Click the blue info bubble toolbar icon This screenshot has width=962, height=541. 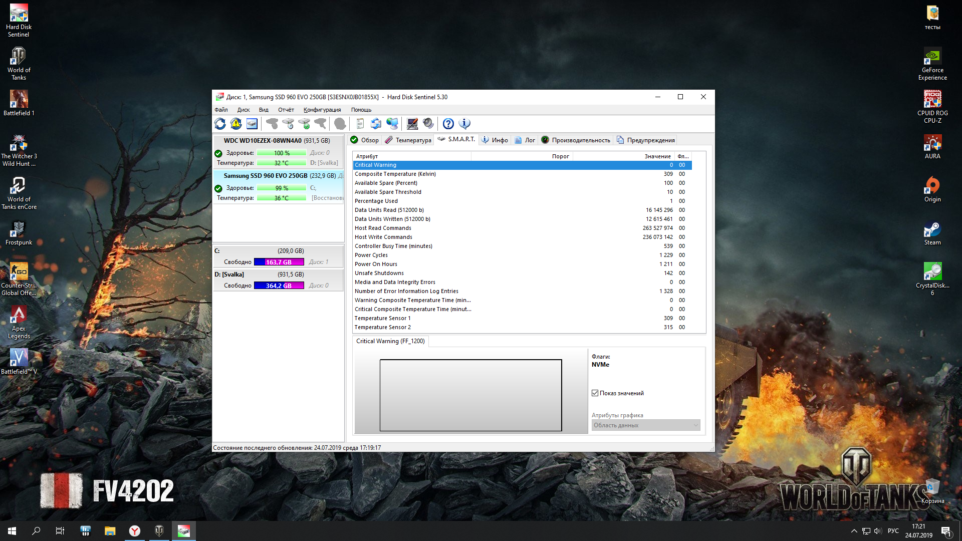pyautogui.click(x=464, y=124)
